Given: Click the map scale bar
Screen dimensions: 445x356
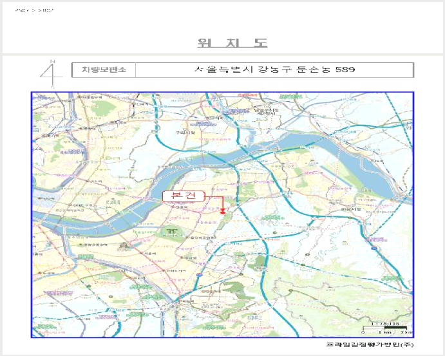Looking at the screenshot, I should (x=385, y=328).
